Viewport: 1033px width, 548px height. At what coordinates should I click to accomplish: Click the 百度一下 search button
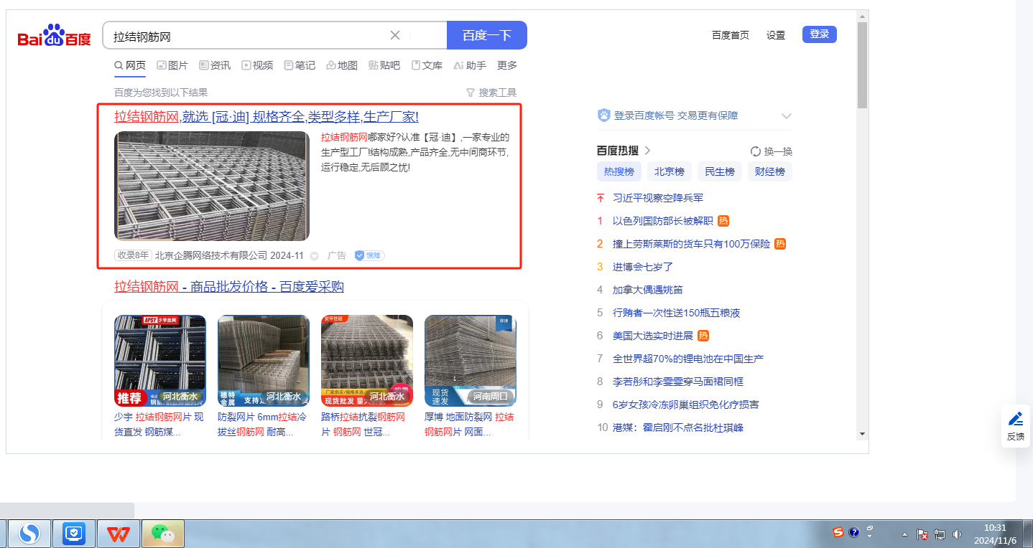click(x=487, y=35)
